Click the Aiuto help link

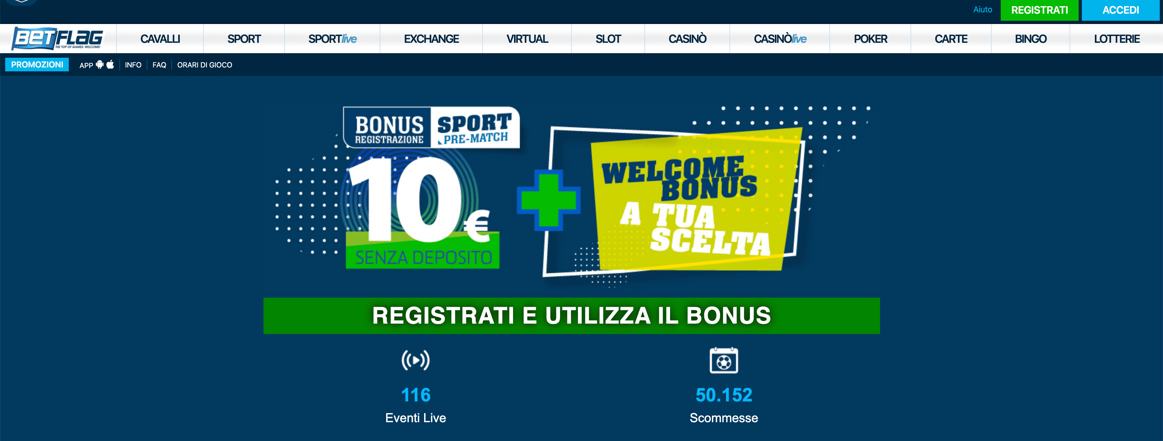coord(982,9)
